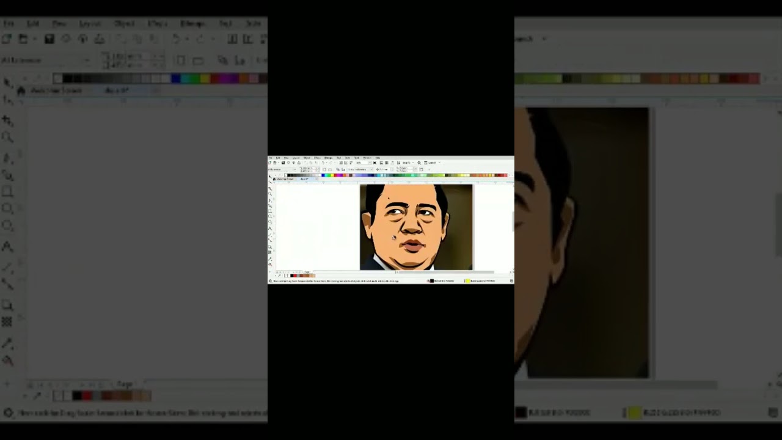
Task: Click the Options gear icon in toolbar
Action: pos(419,163)
